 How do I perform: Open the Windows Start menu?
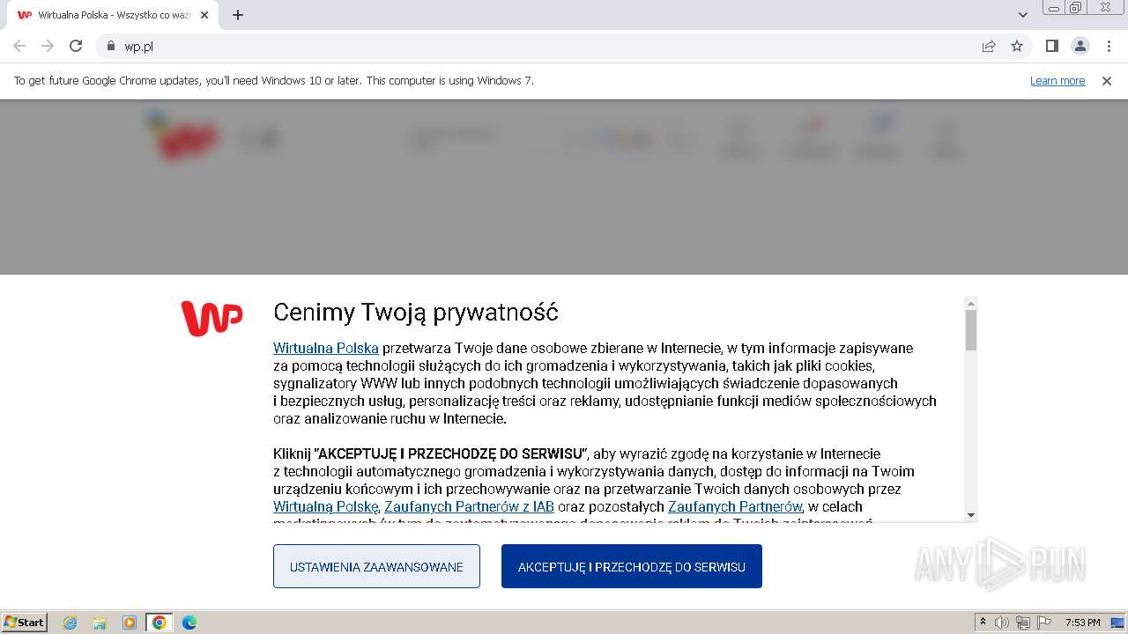point(25,623)
